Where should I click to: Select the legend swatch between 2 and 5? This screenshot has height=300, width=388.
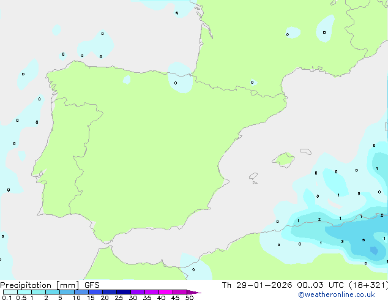[x=53, y=292]
